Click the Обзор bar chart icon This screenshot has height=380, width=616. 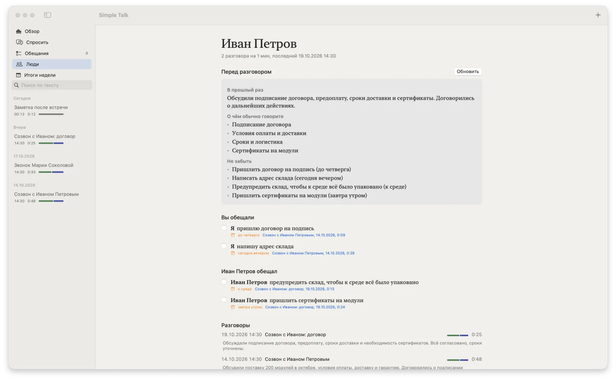click(18, 31)
